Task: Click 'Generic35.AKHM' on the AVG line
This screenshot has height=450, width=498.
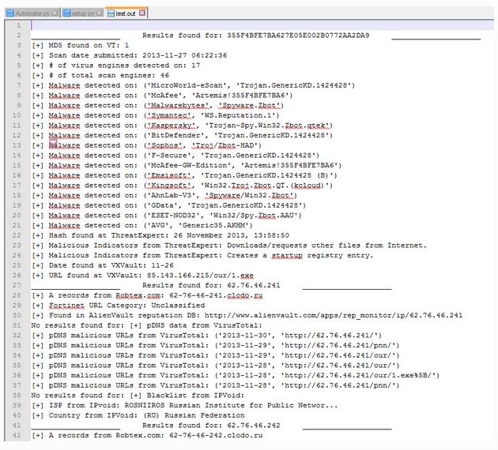Action: 213,226
